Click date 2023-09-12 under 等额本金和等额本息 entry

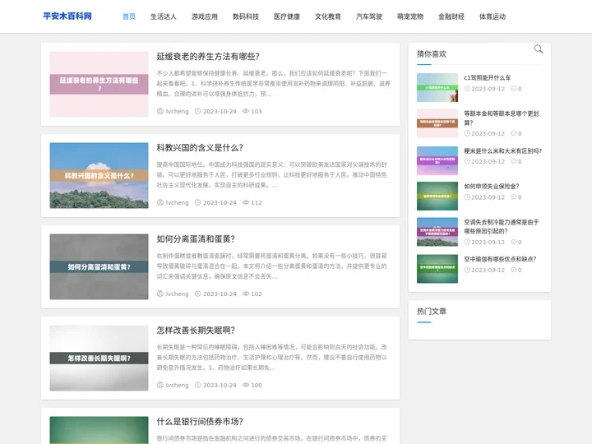coord(488,134)
